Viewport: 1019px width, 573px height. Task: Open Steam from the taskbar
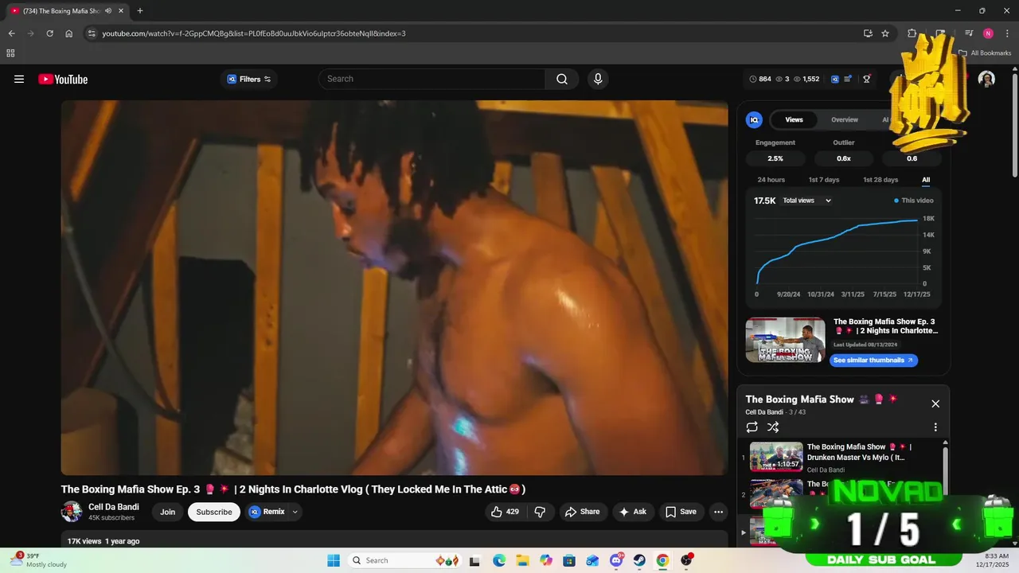(639, 560)
